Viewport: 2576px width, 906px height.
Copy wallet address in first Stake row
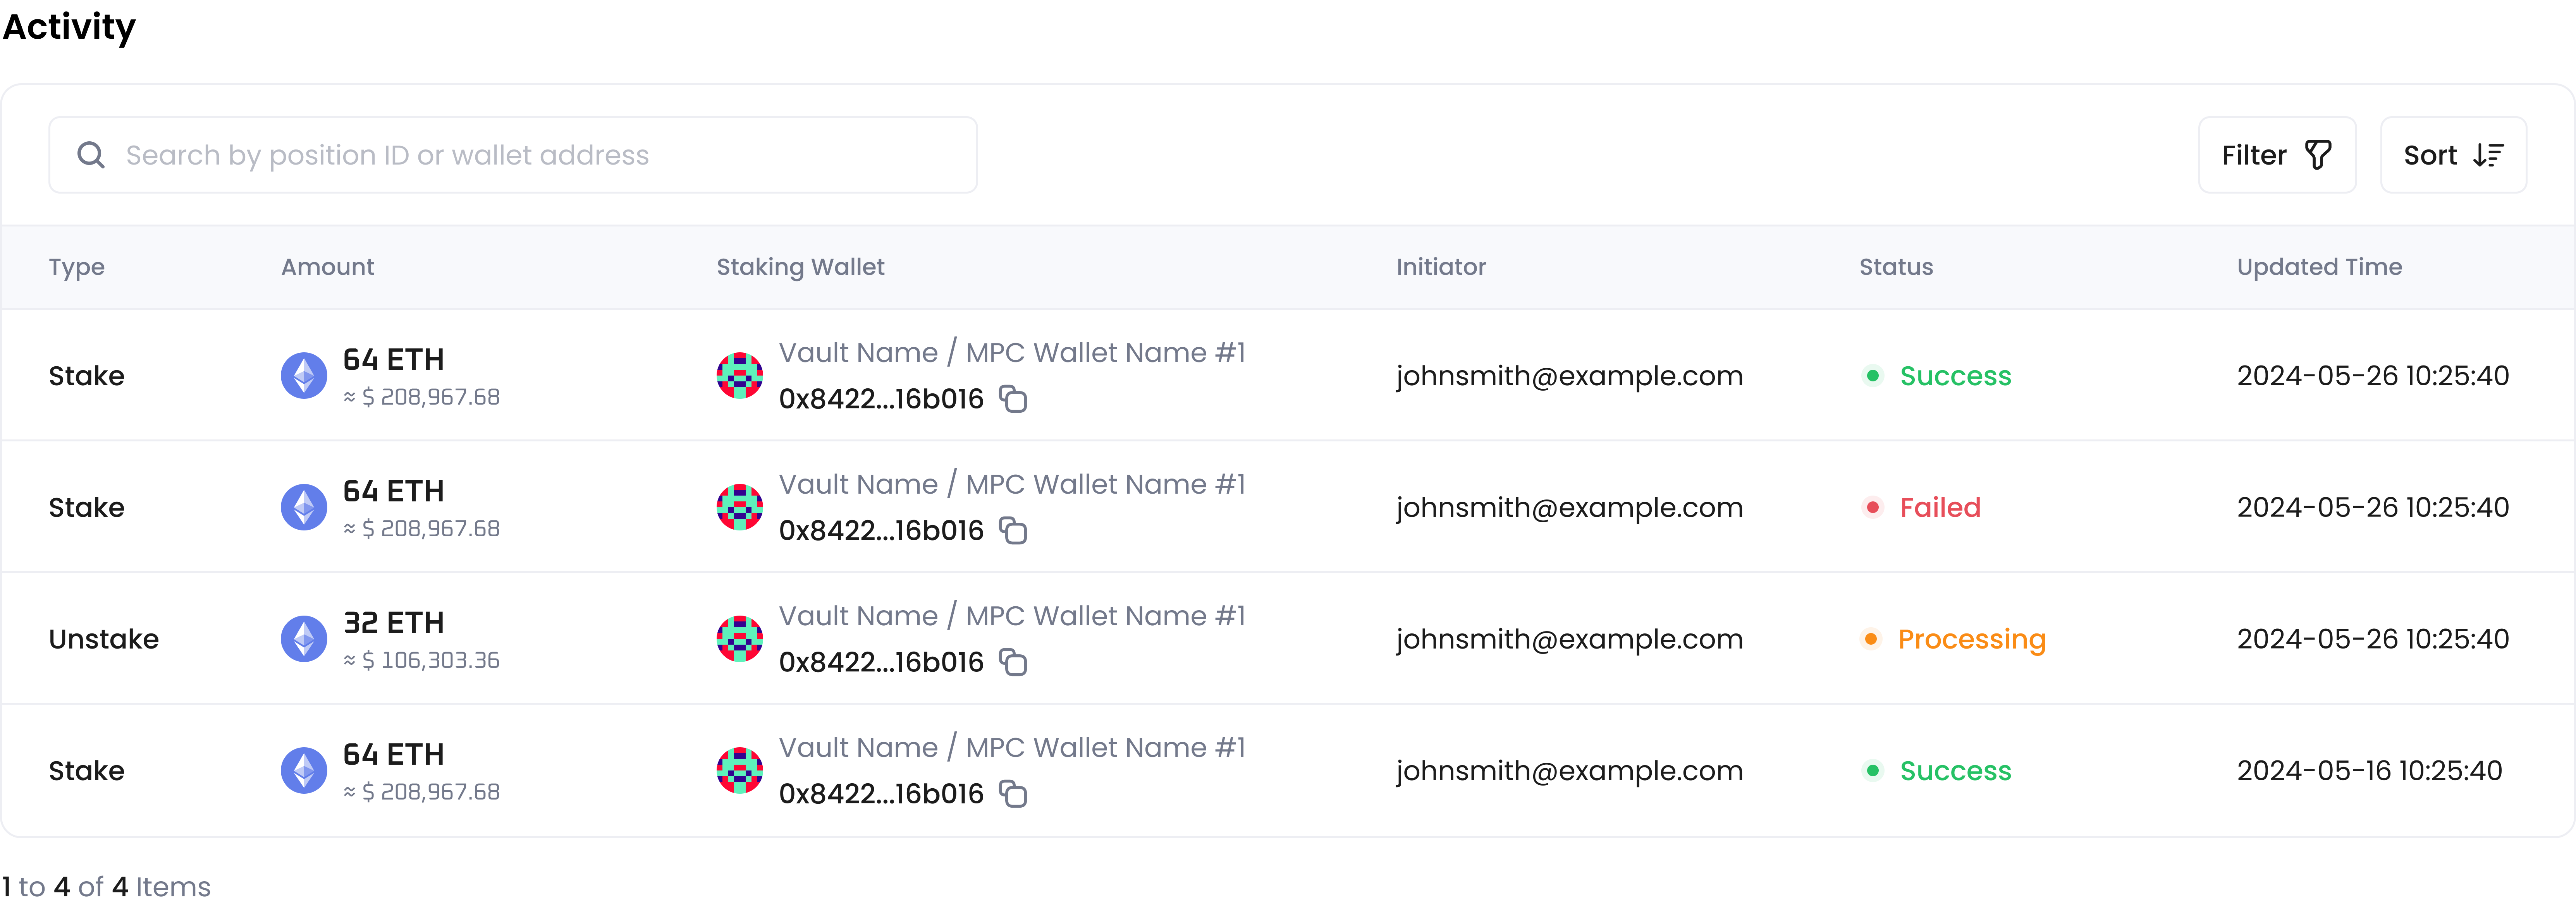(1013, 399)
